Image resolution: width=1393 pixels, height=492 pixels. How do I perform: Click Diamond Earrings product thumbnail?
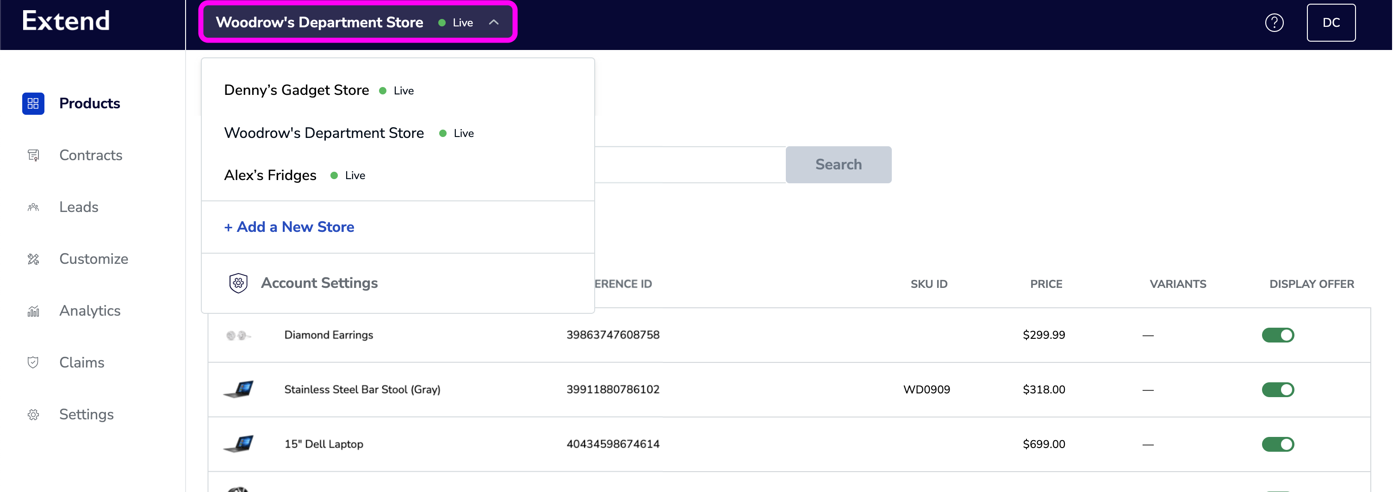[238, 336]
